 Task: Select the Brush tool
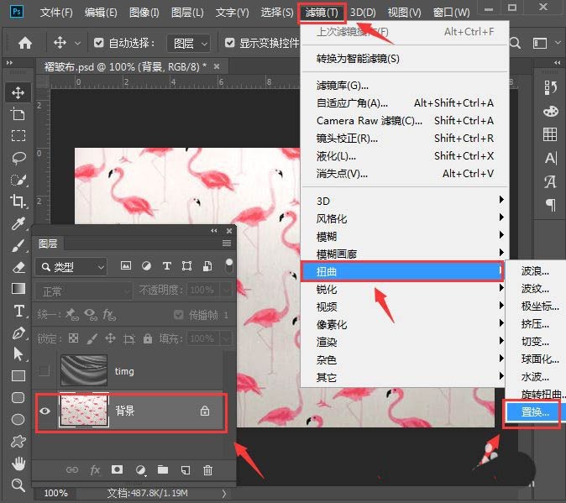(18, 245)
